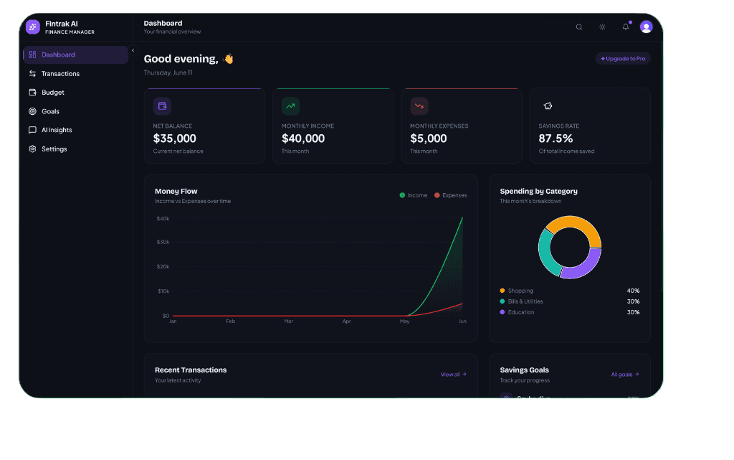The height and width of the screenshot is (460, 734).
Task: Click the Net Balance wallet icon
Action: [162, 106]
